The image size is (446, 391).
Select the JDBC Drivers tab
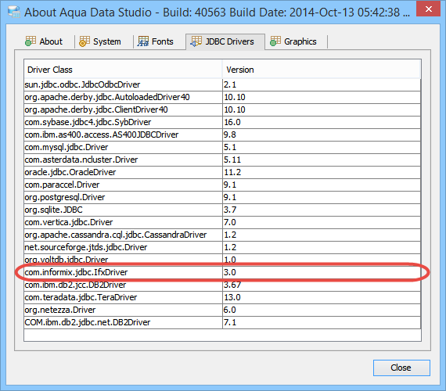pos(225,41)
